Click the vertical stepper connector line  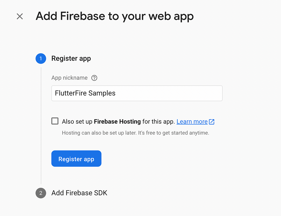tap(41, 125)
